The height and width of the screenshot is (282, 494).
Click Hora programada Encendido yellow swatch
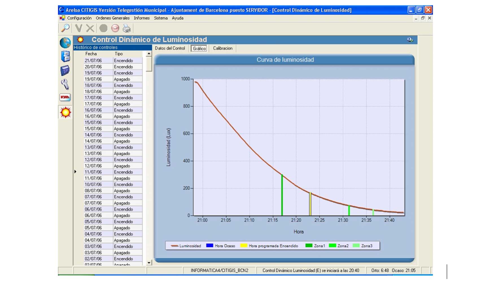tap(244, 246)
